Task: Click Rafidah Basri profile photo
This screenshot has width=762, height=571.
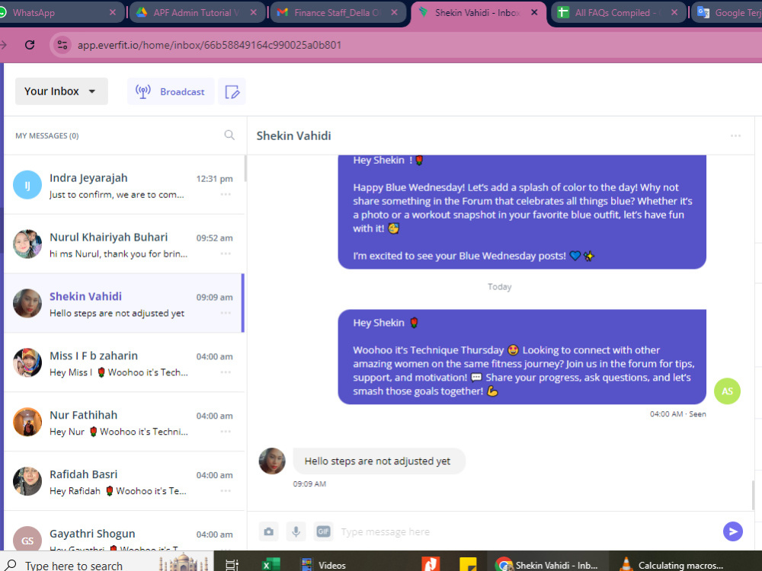Action: pos(27,481)
